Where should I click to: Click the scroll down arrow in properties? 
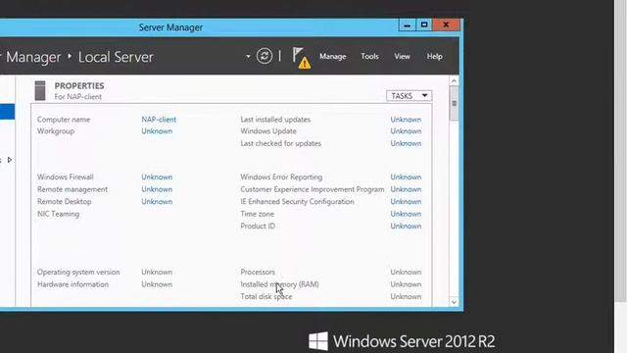454,302
